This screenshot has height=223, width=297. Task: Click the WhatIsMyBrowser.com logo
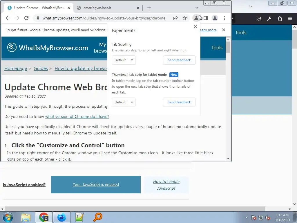[x=48, y=48]
